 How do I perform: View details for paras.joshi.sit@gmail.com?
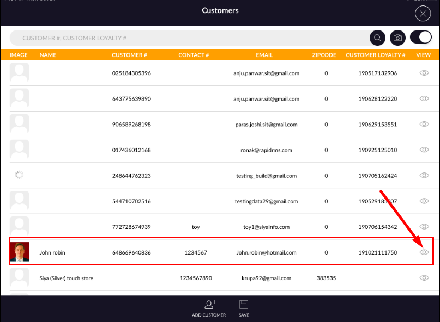(424, 124)
